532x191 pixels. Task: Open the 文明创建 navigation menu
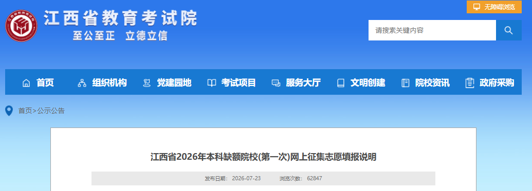(x=368, y=82)
